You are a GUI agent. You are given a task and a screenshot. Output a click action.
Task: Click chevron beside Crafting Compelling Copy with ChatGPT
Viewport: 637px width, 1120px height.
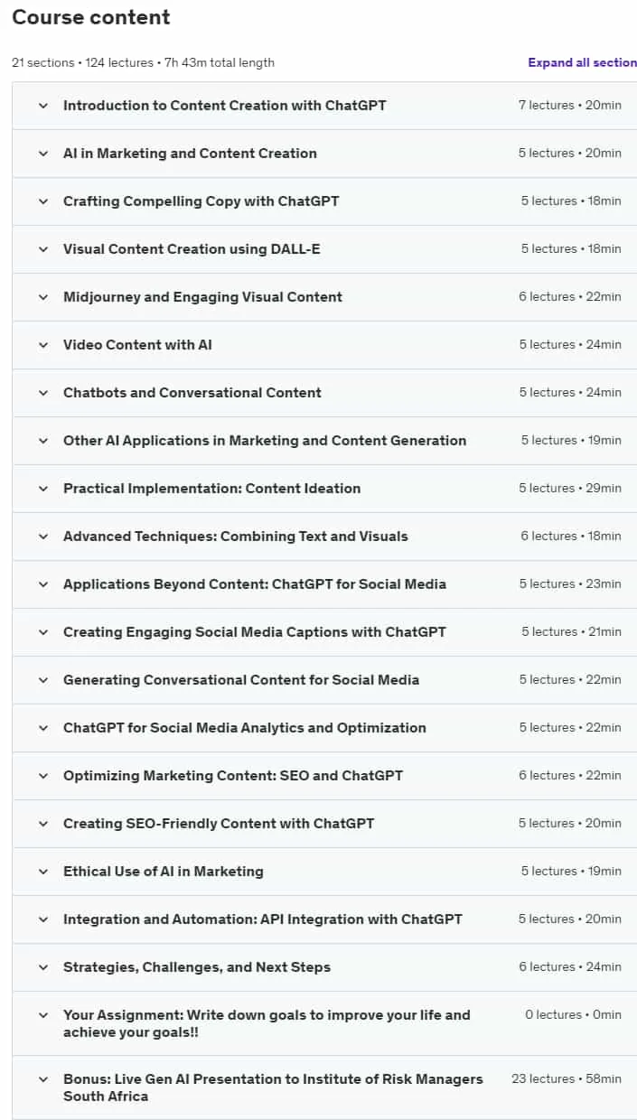[x=42, y=201]
